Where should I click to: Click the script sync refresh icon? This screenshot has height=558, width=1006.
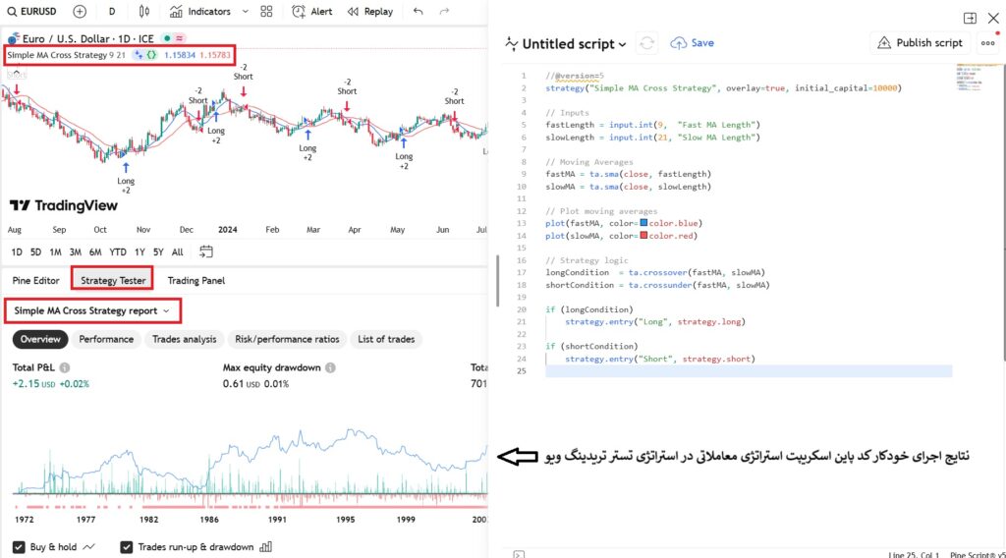(646, 43)
